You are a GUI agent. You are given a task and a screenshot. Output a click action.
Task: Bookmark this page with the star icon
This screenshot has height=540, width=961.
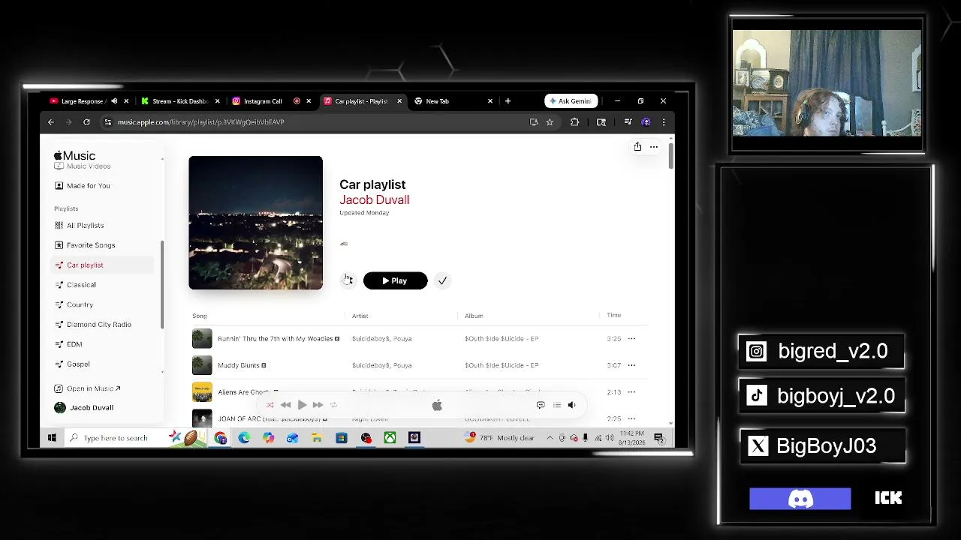coord(550,122)
